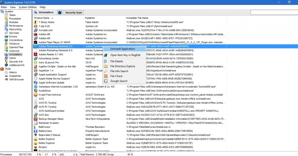Open the Help menu
This screenshot has width=298, height=156.
[x=42, y=7]
